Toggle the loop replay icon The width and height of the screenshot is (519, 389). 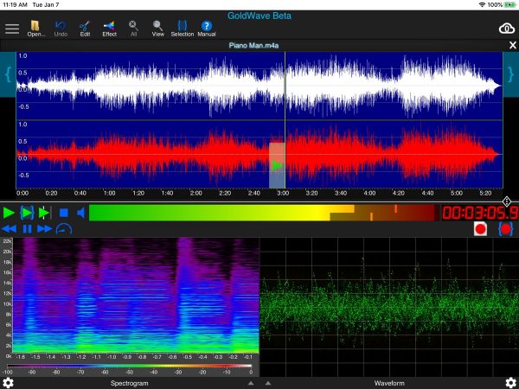[x=64, y=229]
